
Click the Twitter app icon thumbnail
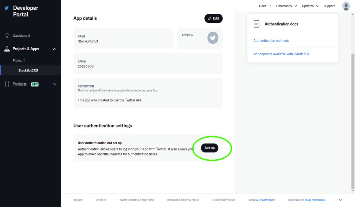tap(213, 38)
